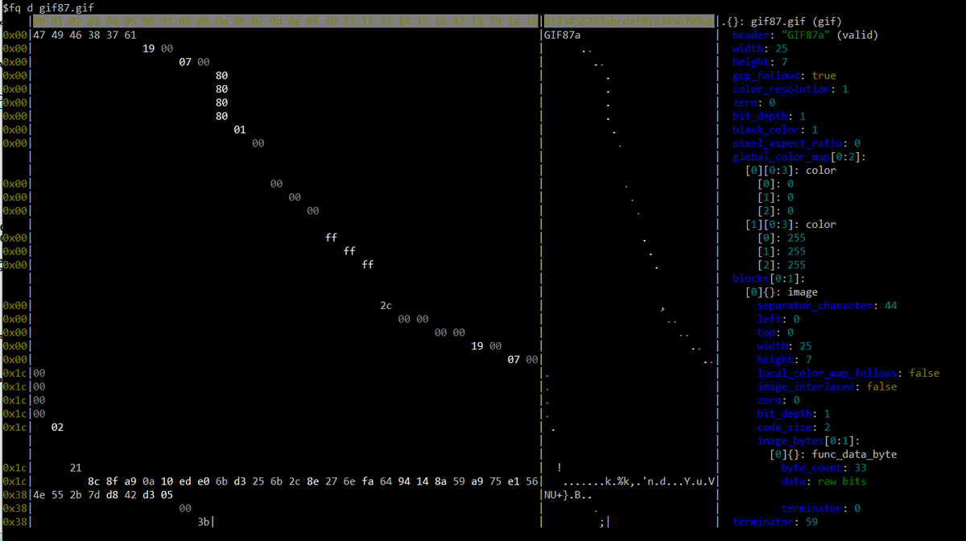Click the 'pixel_aspect_ratio: 0' field

[x=796, y=143]
